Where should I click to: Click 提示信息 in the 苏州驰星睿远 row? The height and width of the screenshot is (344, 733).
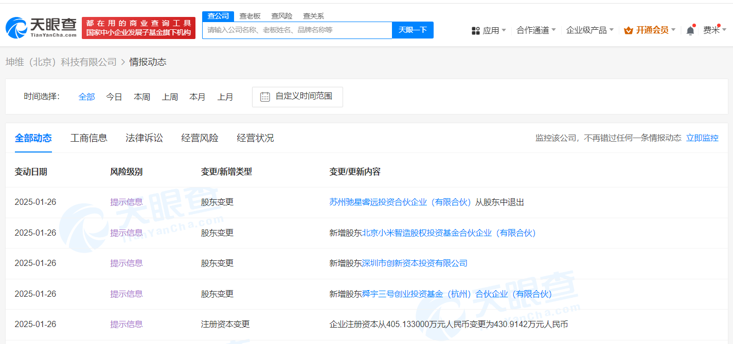point(127,202)
